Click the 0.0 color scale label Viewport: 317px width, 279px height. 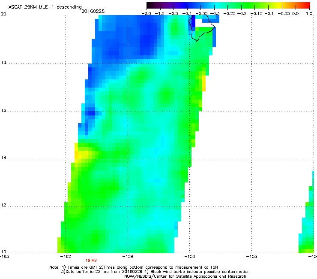(x=296, y=14)
